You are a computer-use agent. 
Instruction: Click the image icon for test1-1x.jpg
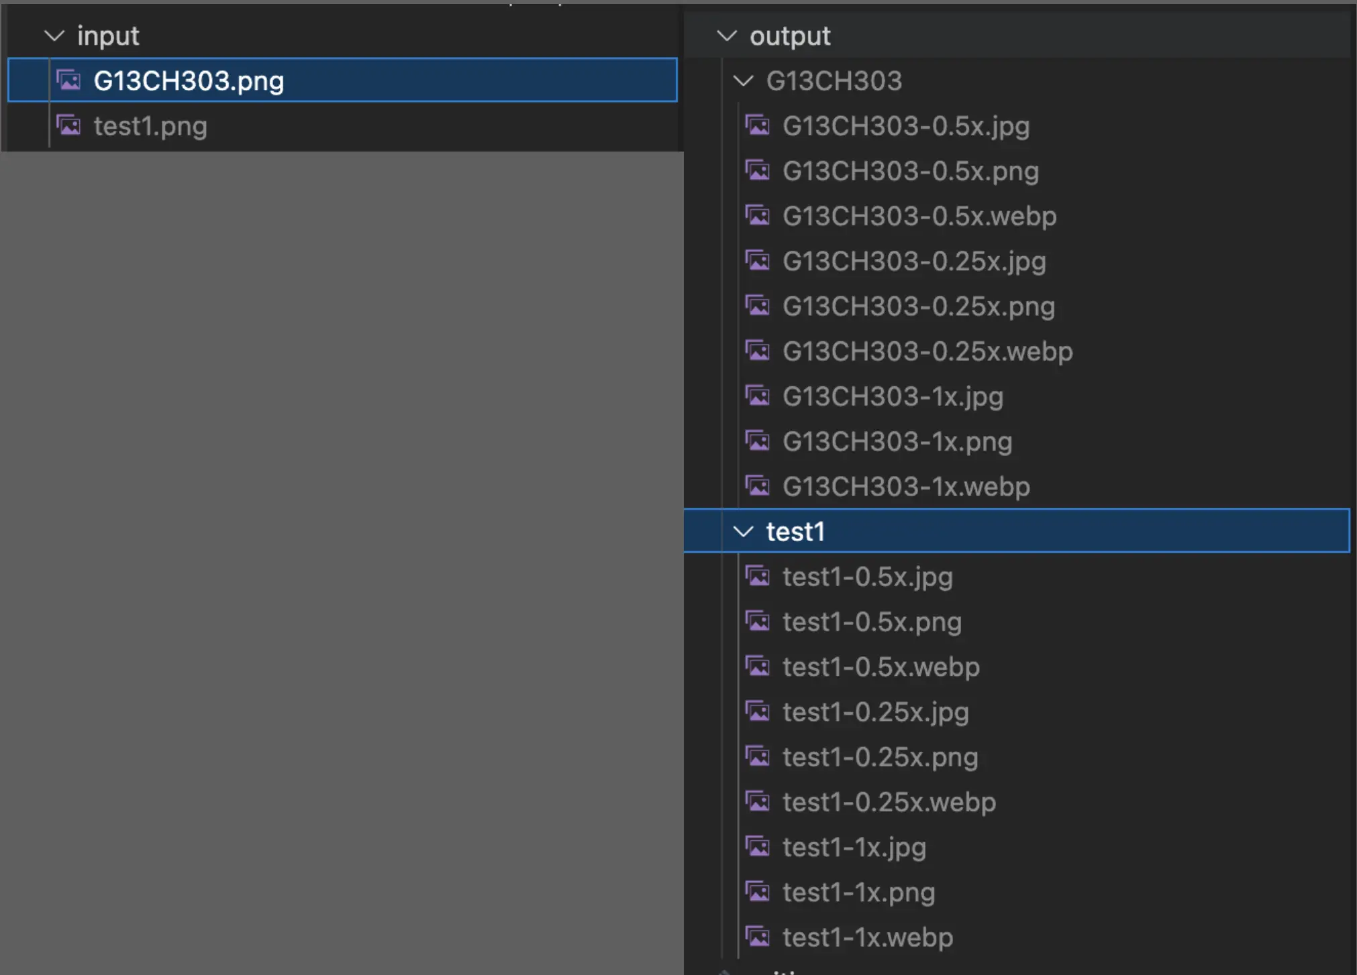758,847
